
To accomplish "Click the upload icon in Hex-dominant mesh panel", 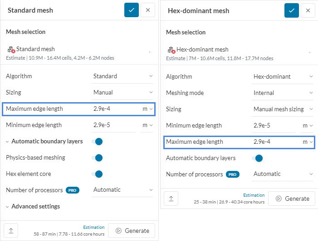I will (x=171, y=198).
